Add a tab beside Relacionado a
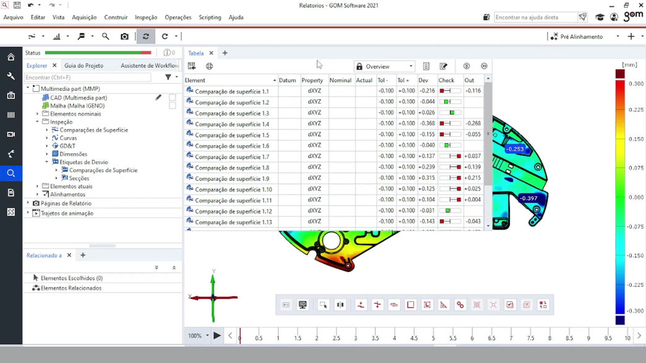The image size is (646, 363). click(83, 255)
